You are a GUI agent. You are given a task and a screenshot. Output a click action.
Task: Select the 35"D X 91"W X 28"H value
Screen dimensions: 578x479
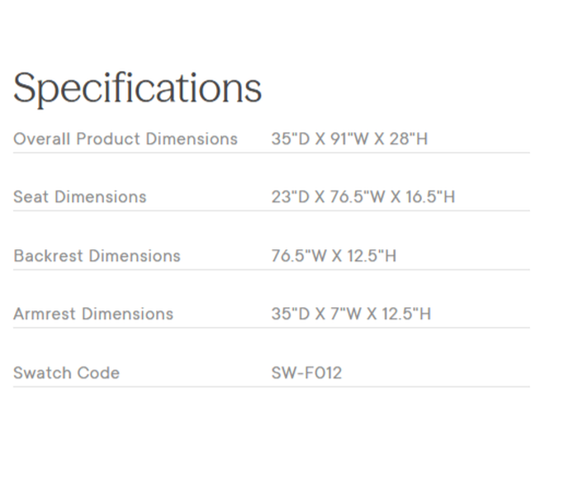coord(349,139)
